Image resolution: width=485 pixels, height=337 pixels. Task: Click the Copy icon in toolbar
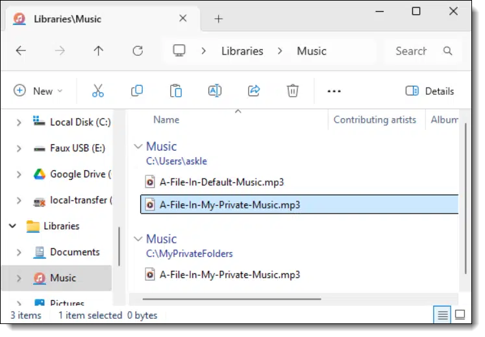pyautogui.click(x=137, y=91)
